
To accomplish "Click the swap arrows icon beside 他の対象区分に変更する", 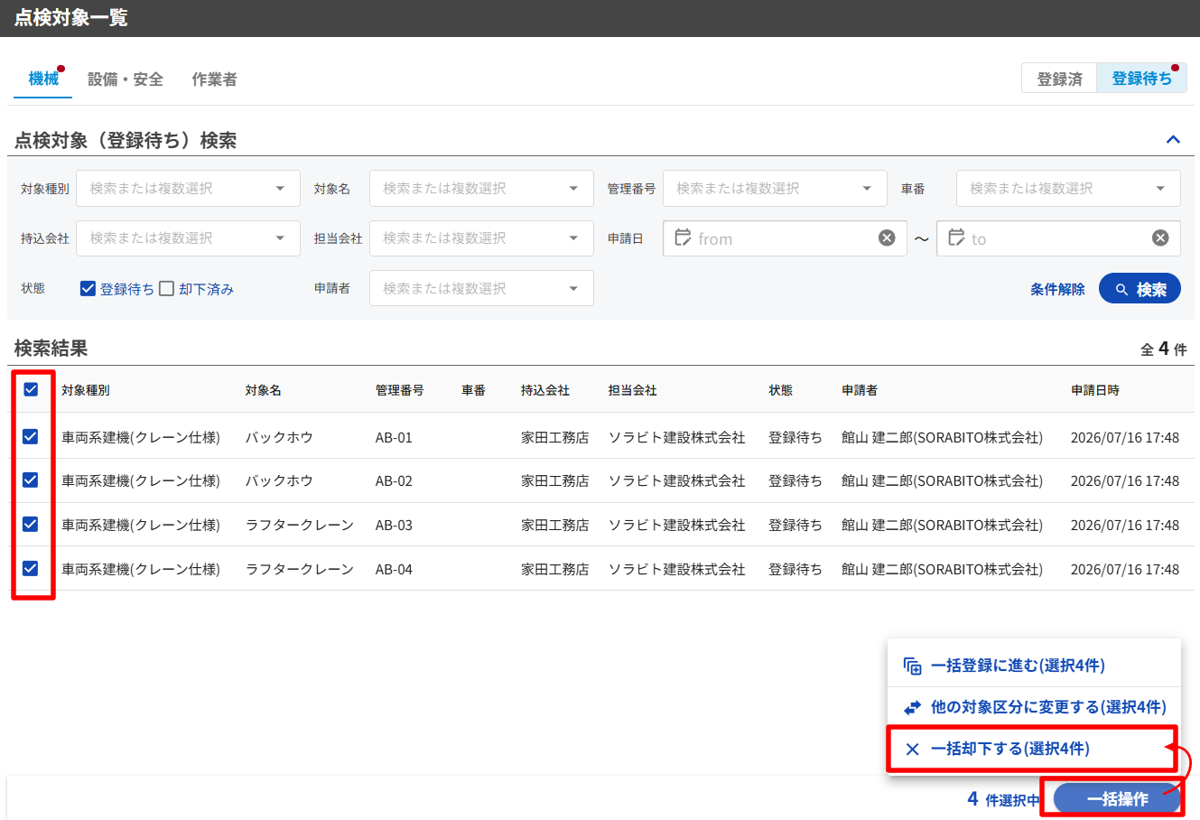I will click(x=912, y=707).
